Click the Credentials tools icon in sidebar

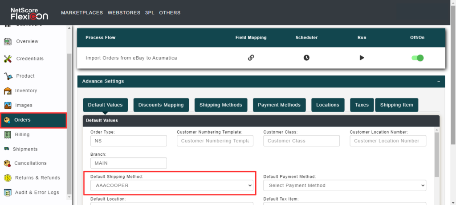click(8, 59)
